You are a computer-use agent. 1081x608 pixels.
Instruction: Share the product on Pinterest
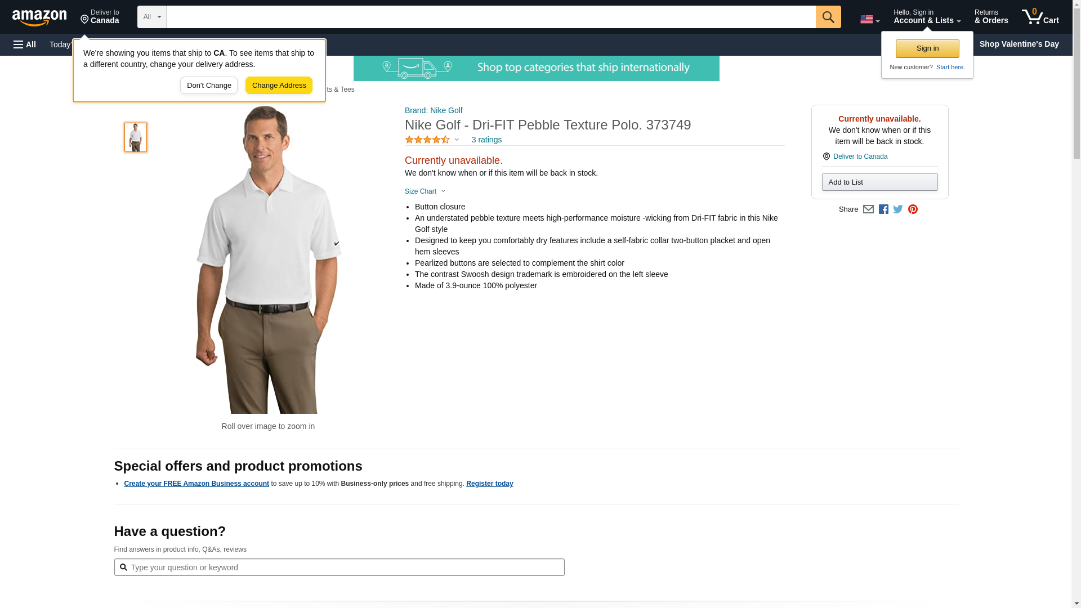point(913,209)
